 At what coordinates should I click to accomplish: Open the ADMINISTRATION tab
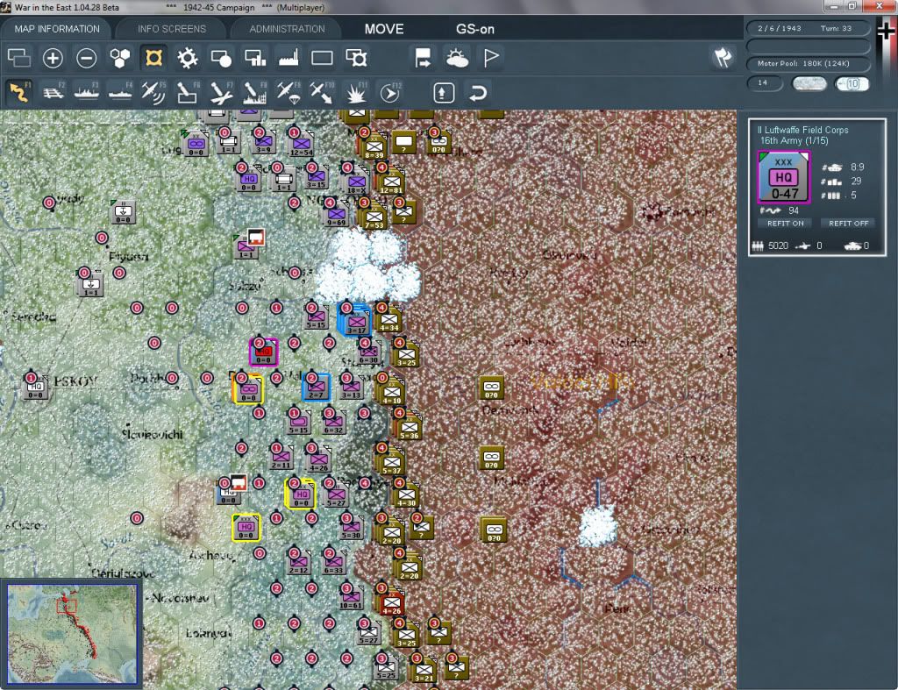click(x=287, y=29)
